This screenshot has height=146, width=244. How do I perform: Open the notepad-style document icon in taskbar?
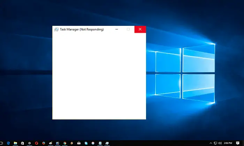tap(100, 143)
